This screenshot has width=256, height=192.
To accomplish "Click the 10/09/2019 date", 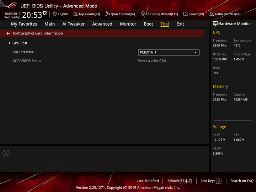I will (x=12, y=14).
